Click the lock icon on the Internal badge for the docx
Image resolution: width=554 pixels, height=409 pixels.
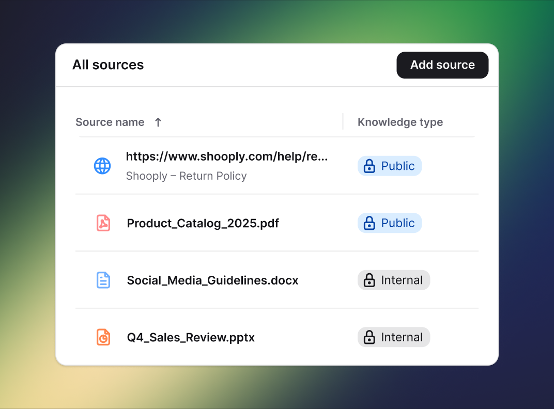point(370,280)
